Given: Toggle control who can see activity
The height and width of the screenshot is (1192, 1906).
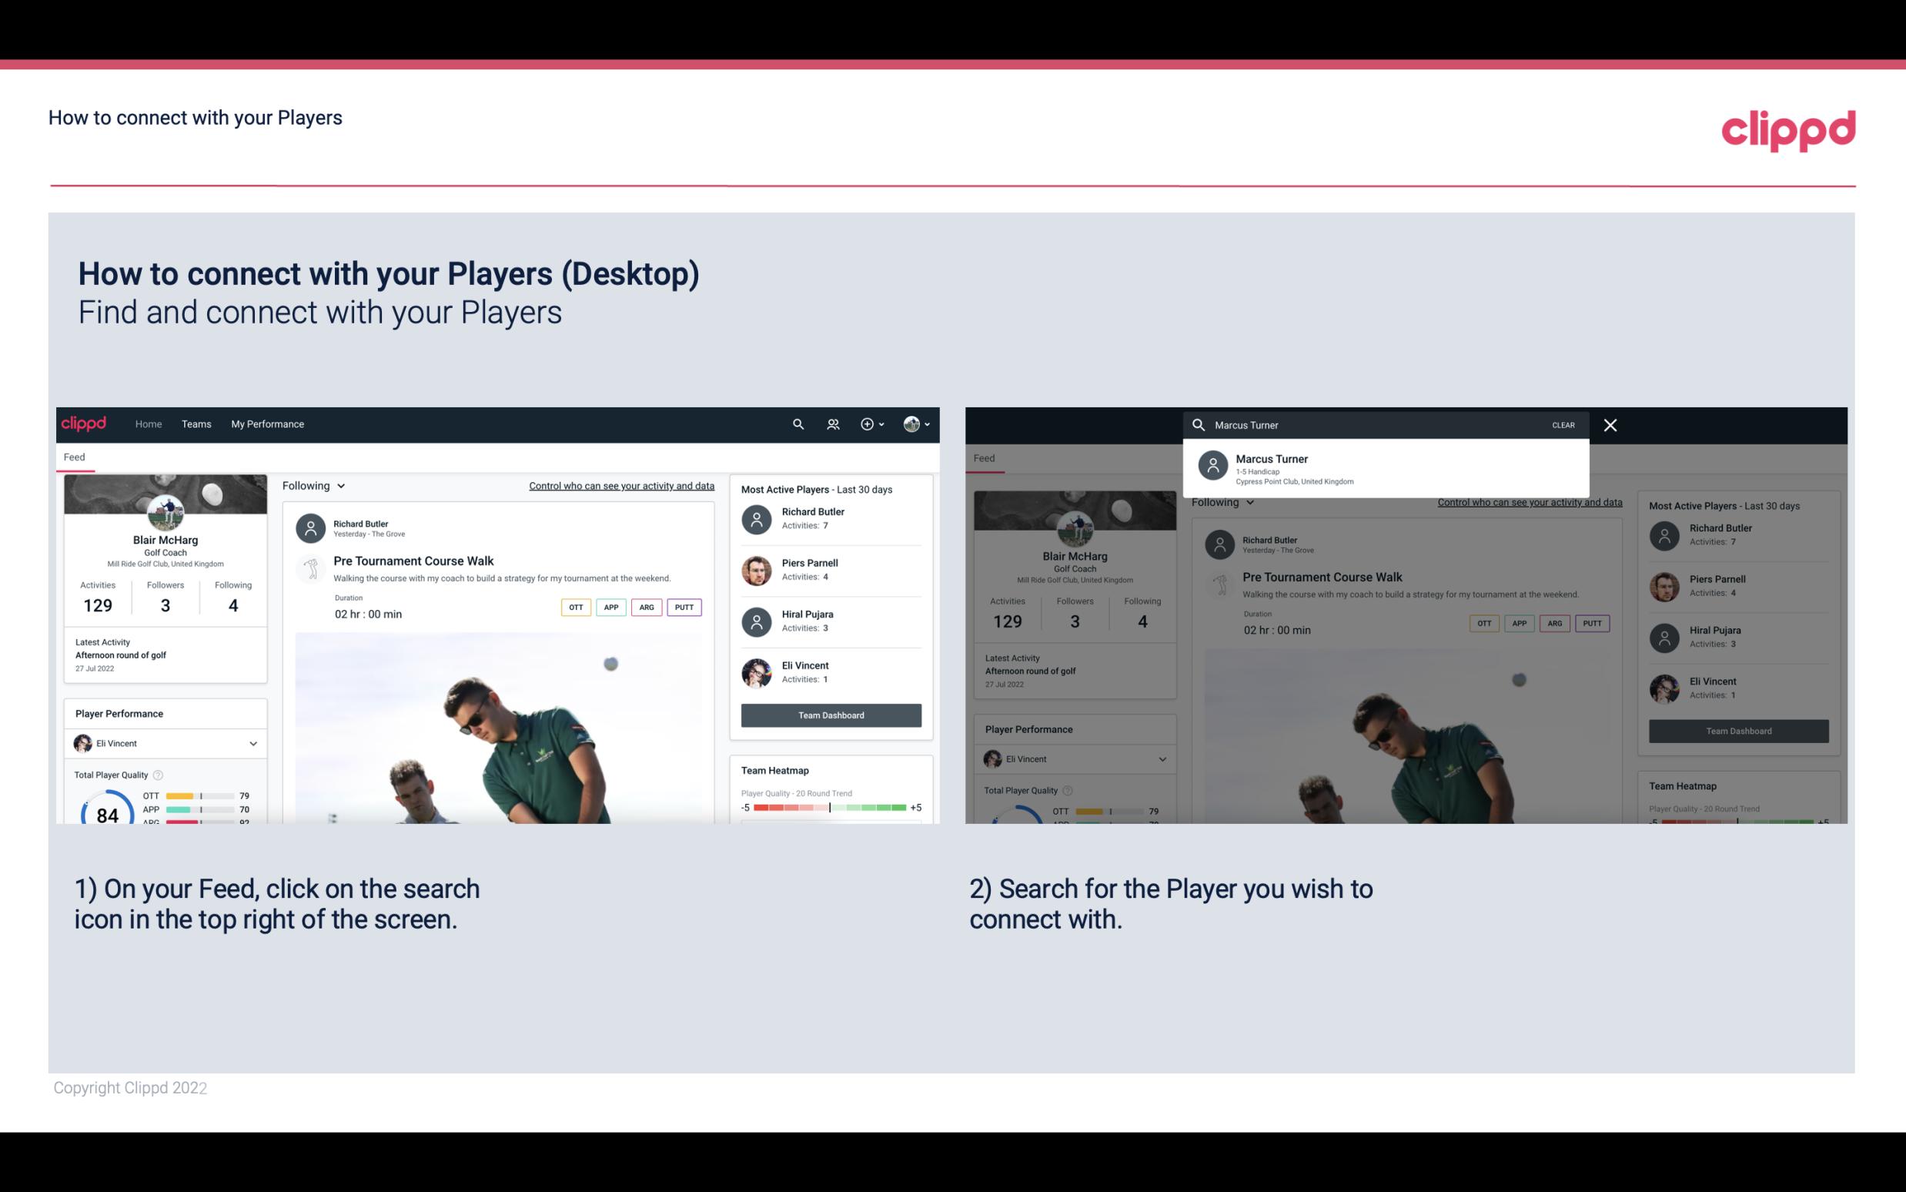Looking at the screenshot, I should tap(620, 485).
